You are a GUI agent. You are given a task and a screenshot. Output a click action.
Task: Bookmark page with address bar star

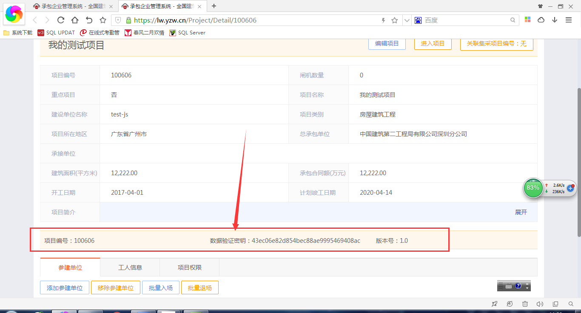point(395,20)
